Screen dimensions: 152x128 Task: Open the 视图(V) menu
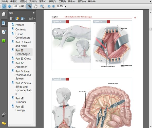pos(24,2)
